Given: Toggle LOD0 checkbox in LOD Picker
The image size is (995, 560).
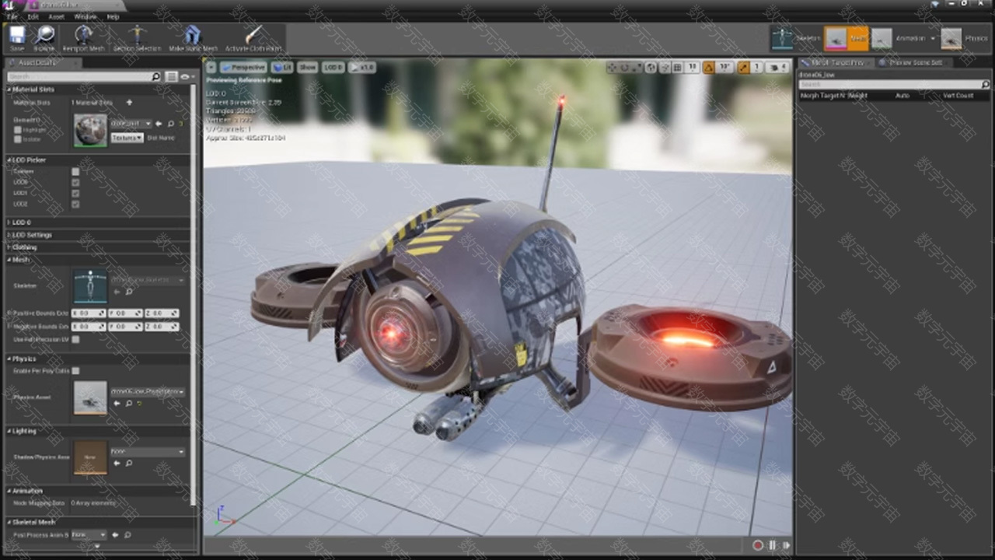Looking at the screenshot, I should [x=75, y=183].
